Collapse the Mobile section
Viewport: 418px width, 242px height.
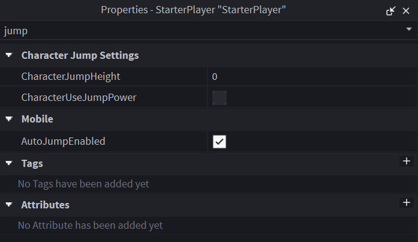tap(9, 119)
